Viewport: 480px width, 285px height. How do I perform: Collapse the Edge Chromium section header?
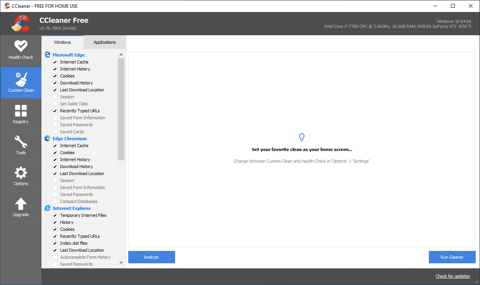[70, 138]
